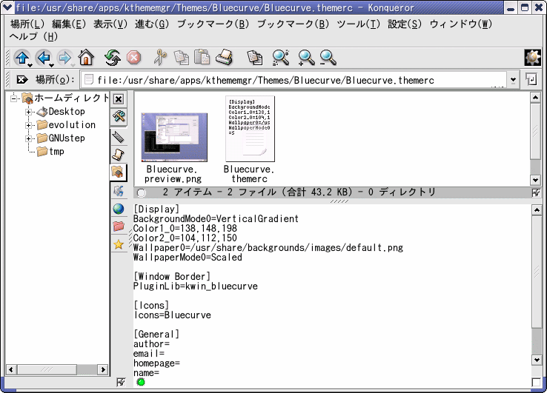Click the sidebar horizontal scrollbar thumb
The image size is (547, 393).
click(47, 369)
